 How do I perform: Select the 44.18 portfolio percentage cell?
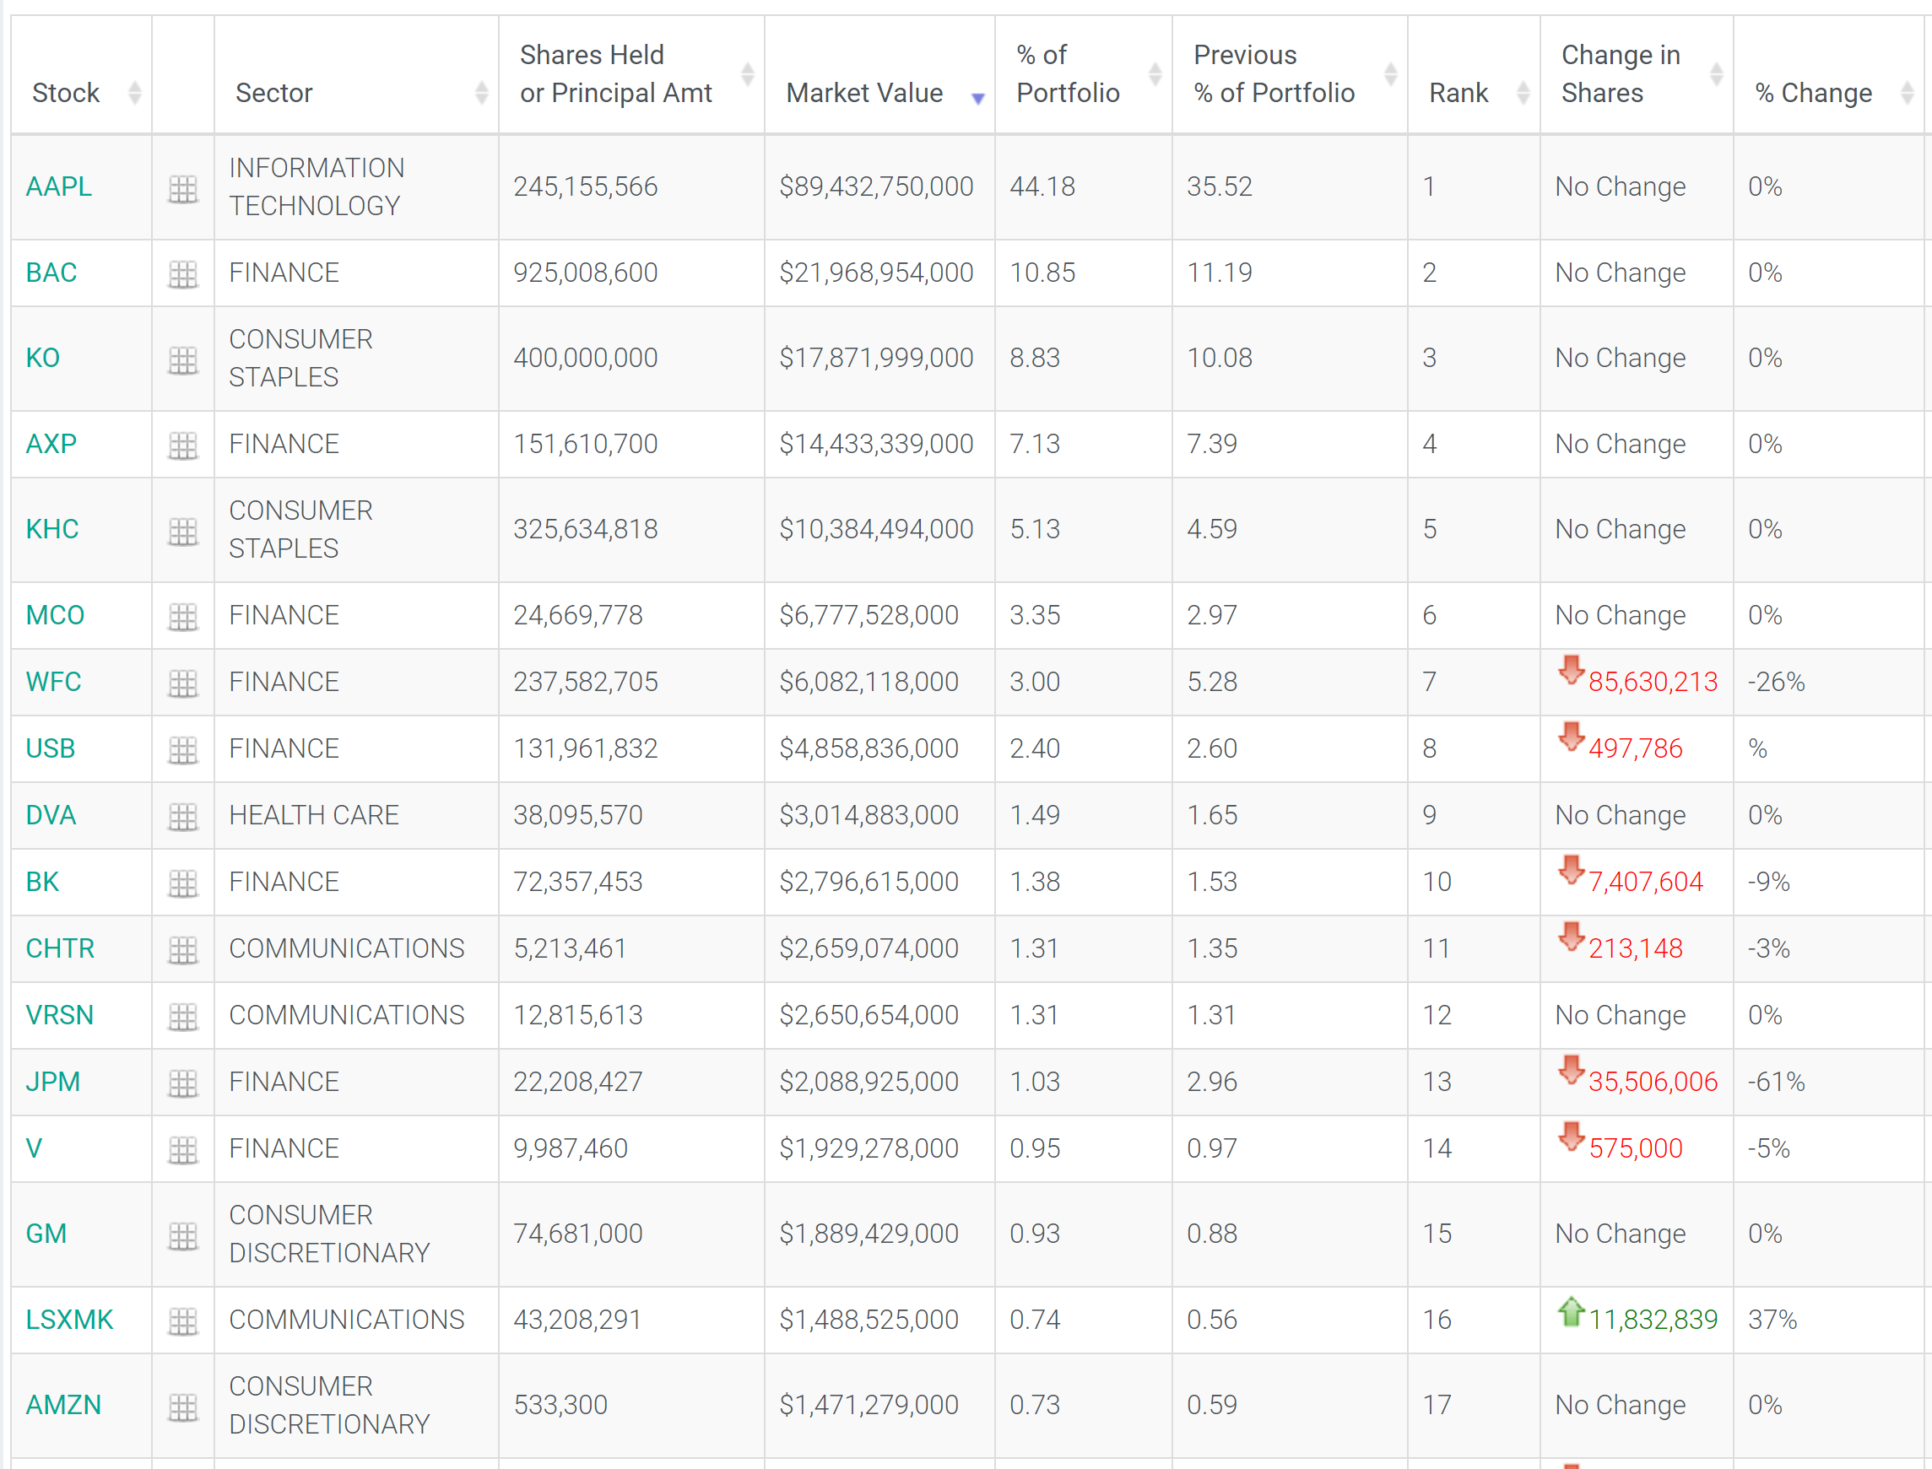[x=1084, y=187]
